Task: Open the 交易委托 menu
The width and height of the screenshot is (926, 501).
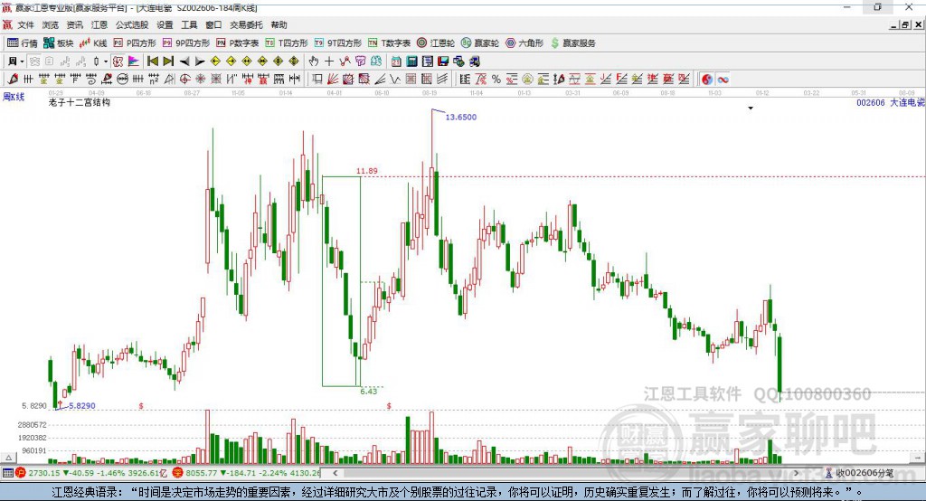Action: click(246, 24)
